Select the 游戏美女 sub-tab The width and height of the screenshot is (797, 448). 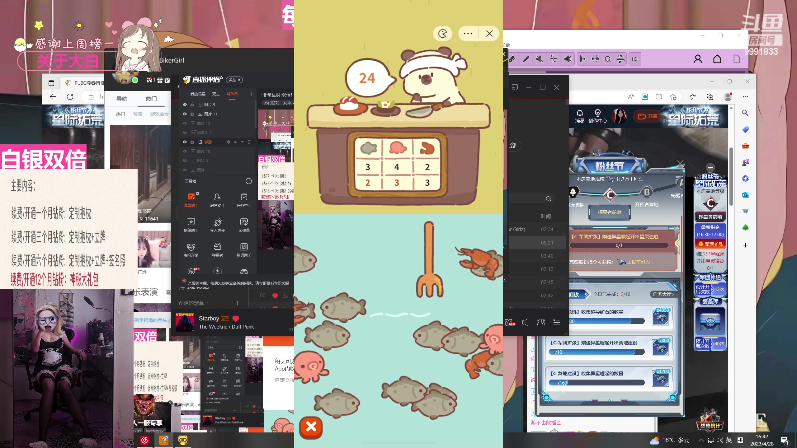159,114
